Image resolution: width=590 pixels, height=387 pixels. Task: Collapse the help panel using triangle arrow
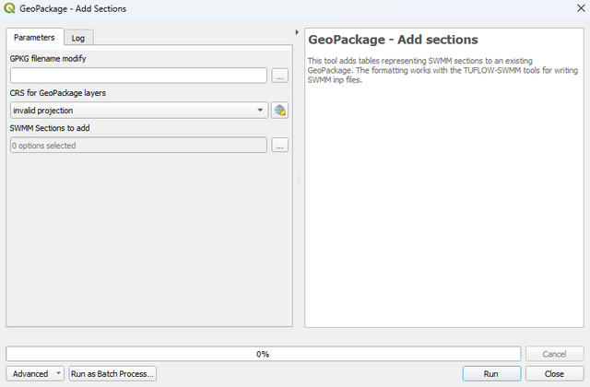[x=297, y=32]
